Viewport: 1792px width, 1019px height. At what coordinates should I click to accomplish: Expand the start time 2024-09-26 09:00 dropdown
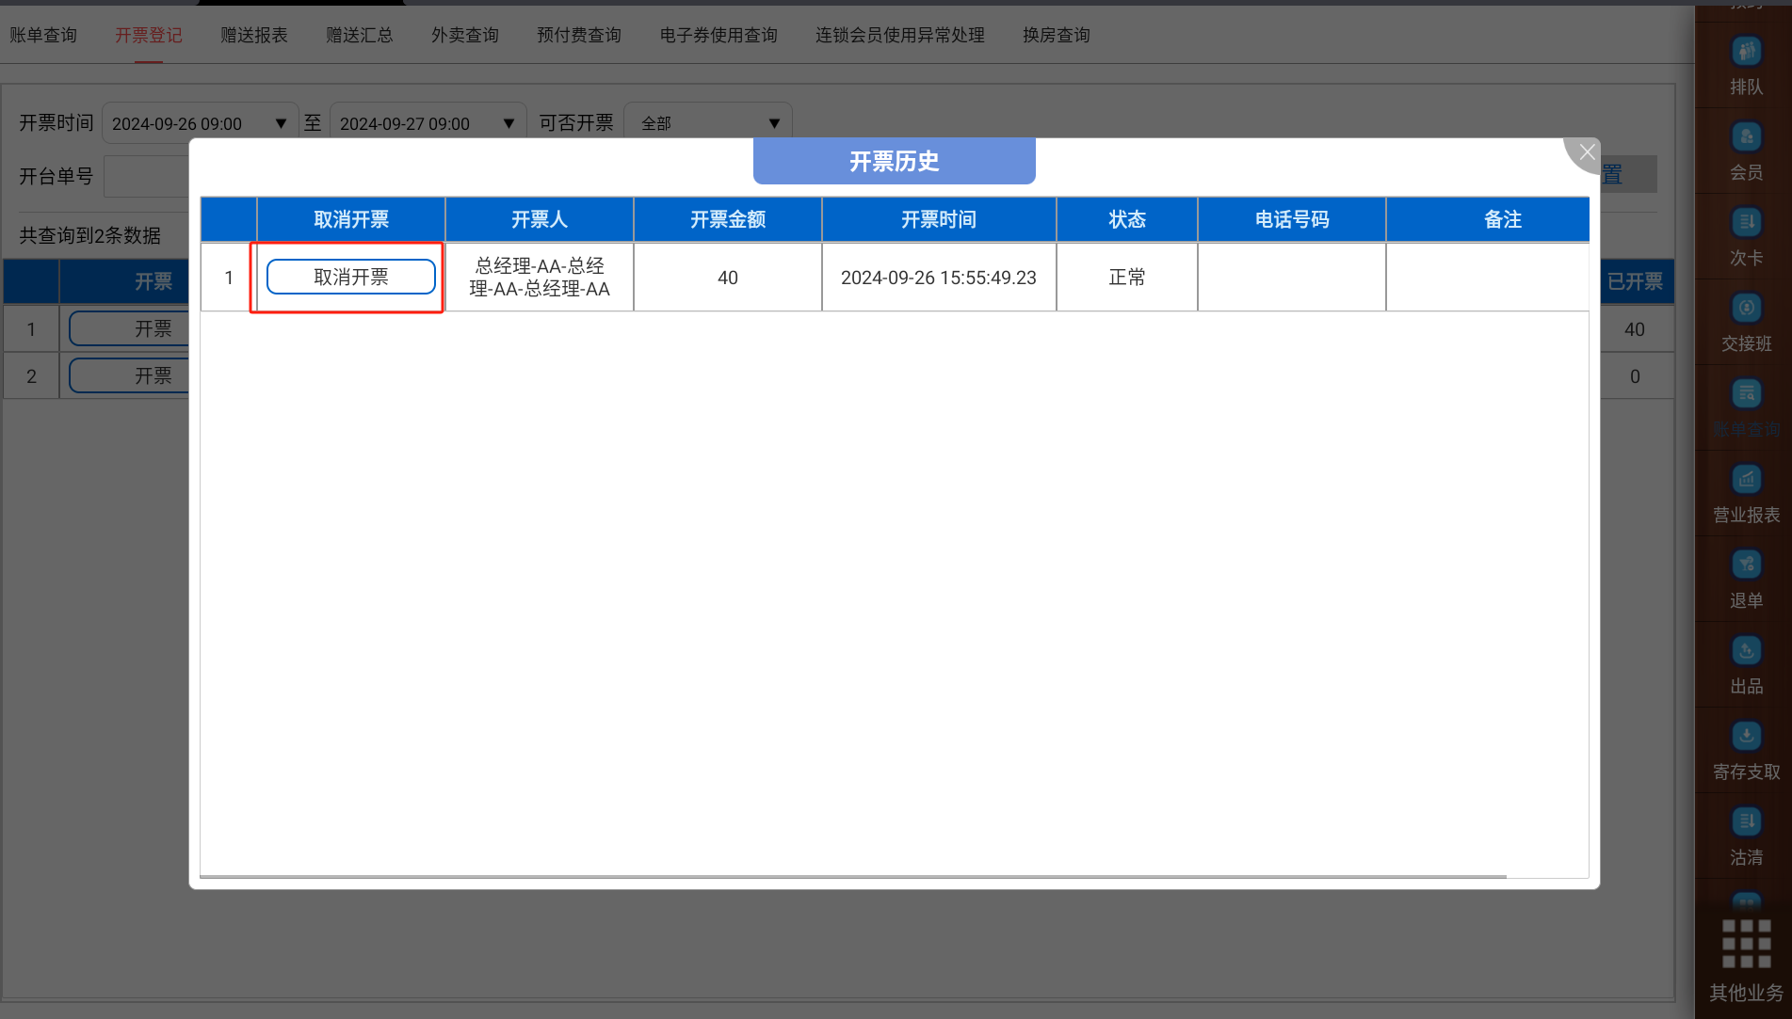pos(200,123)
